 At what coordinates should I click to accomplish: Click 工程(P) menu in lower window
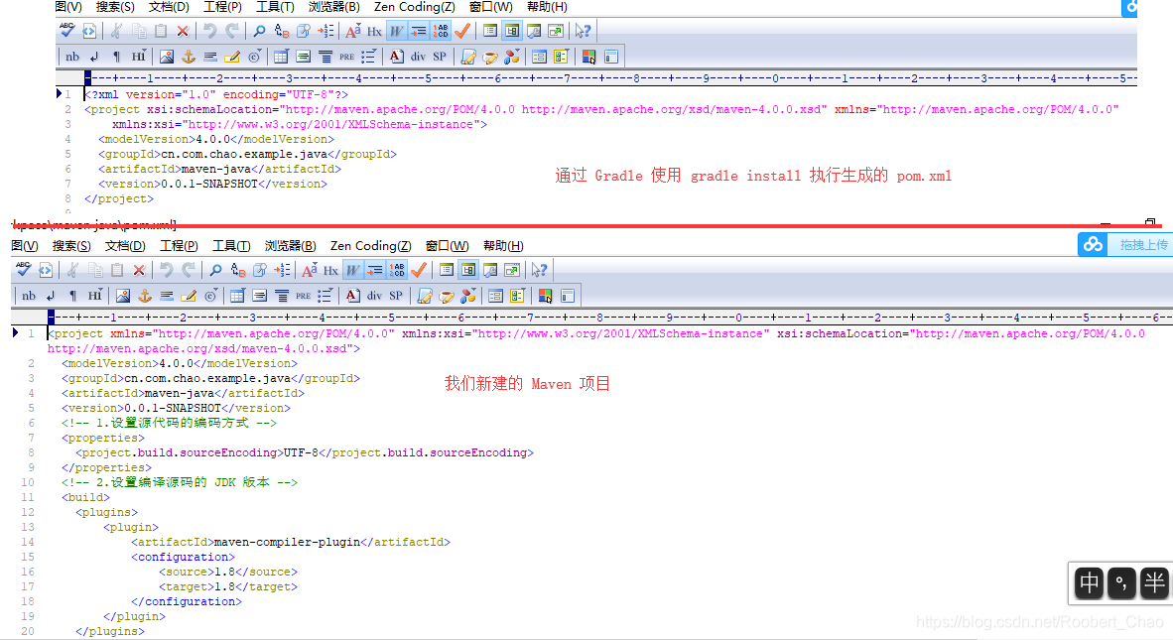[x=179, y=245]
